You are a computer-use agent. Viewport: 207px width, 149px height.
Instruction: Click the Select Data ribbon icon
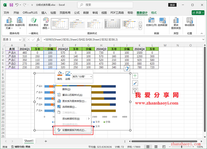coord(162,22)
